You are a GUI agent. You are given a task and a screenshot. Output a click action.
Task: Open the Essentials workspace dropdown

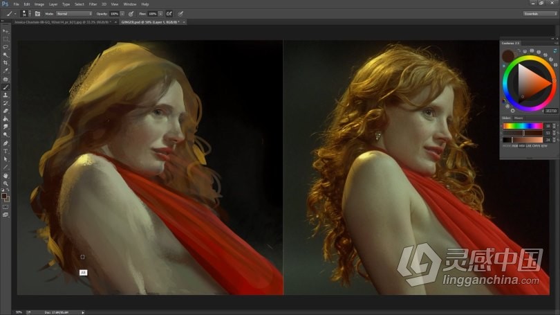click(x=540, y=14)
